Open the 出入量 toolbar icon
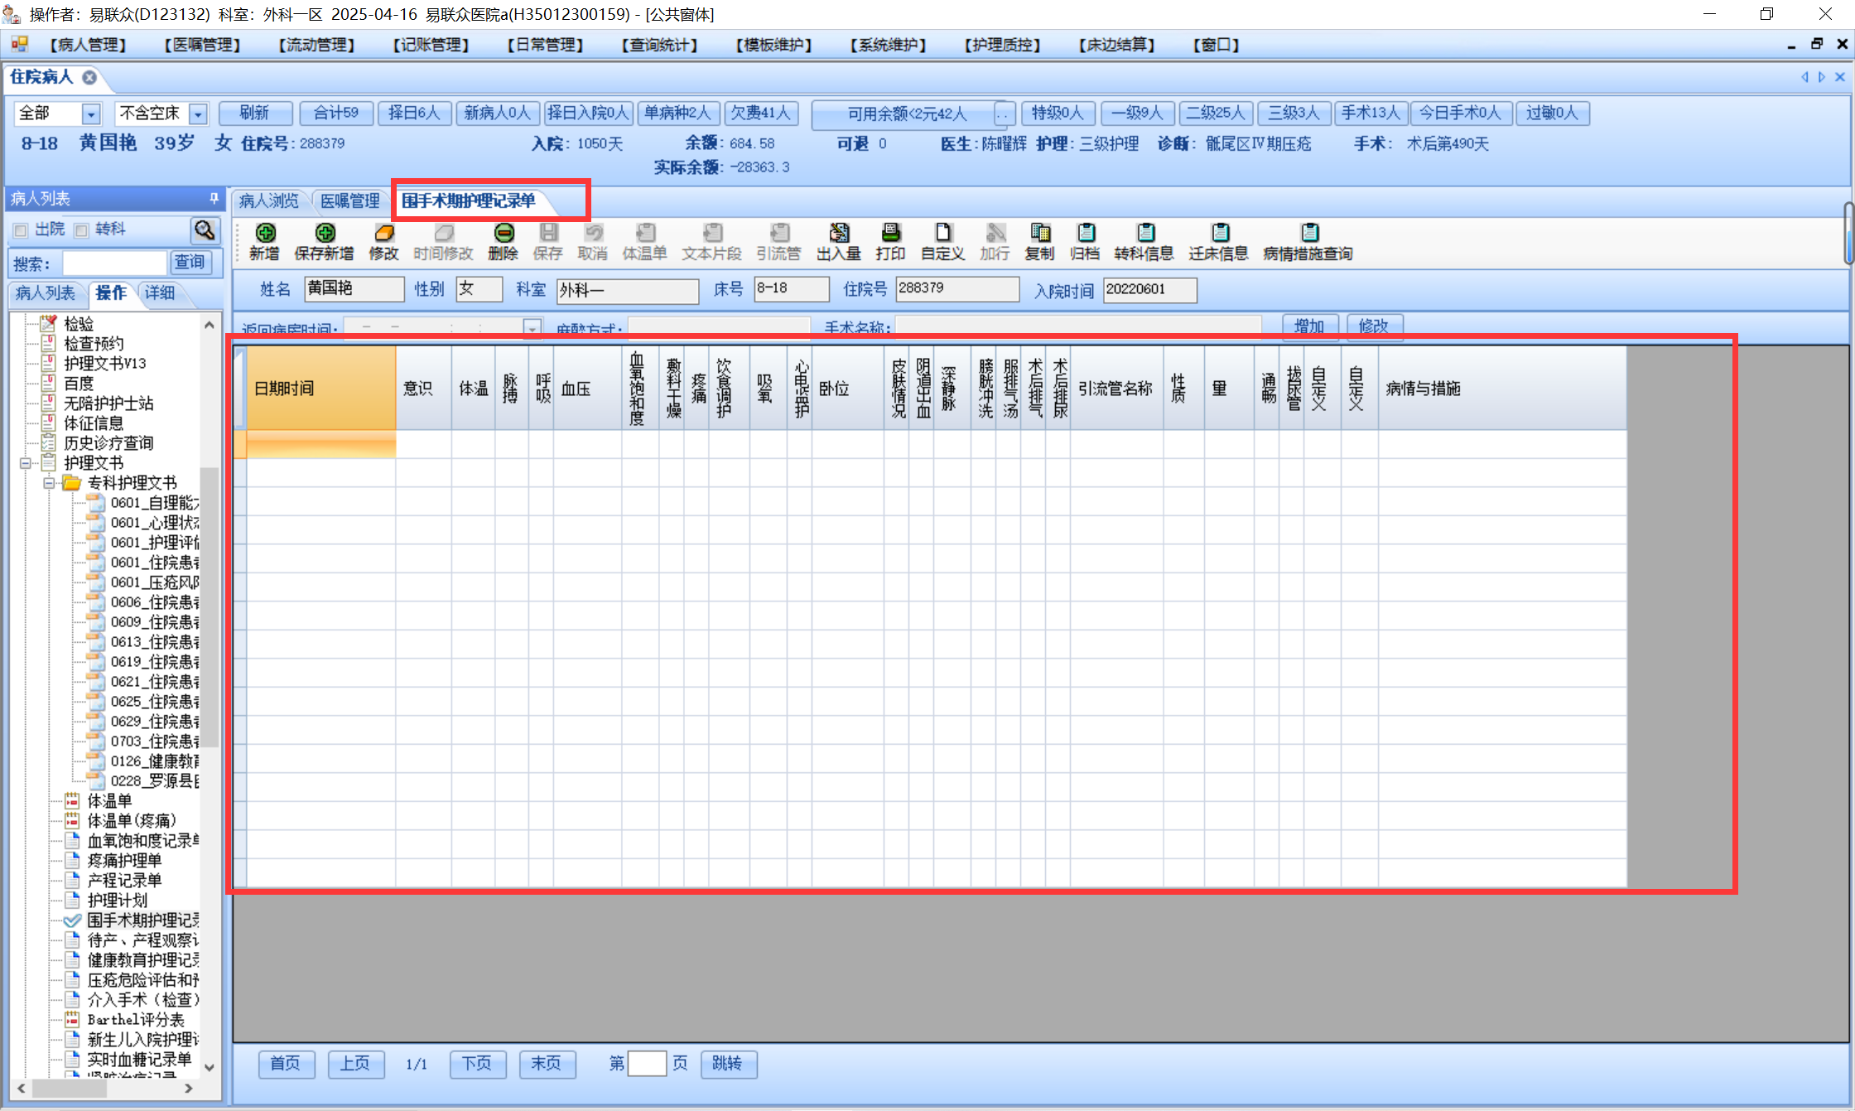This screenshot has width=1855, height=1111. [839, 234]
